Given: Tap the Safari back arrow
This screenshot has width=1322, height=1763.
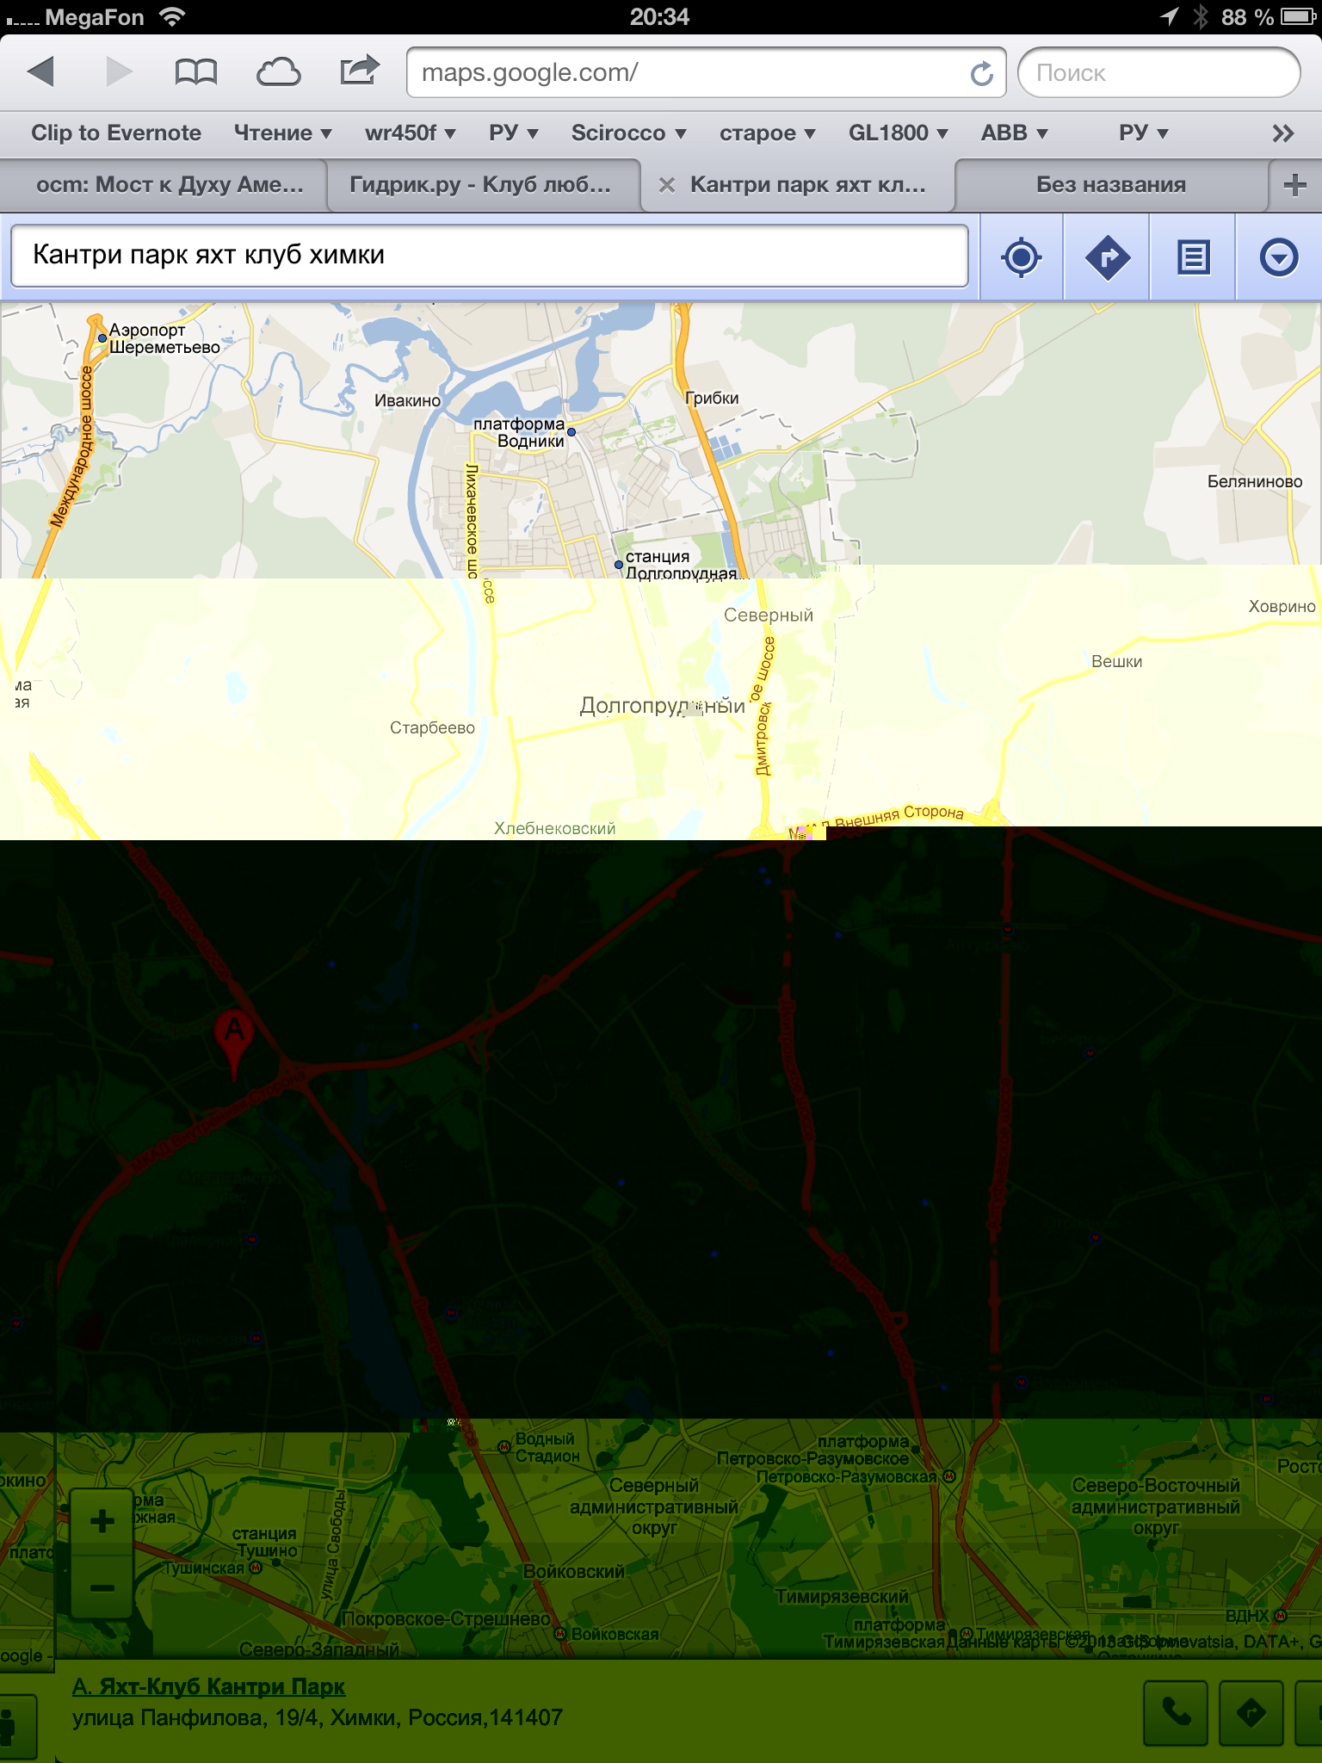Looking at the screenshot, I should (41, 71).
